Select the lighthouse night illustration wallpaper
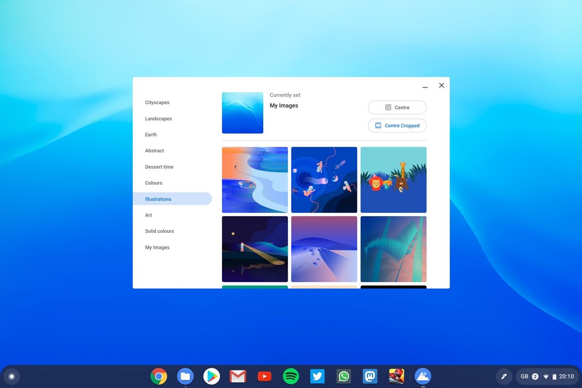Viewport: 582px width, 388px height. (x=255, y=249)
